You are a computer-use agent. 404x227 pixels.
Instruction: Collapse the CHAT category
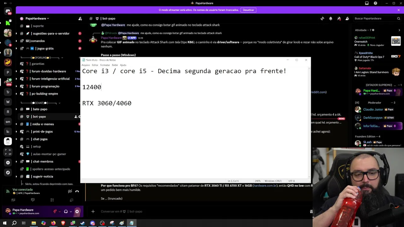[40, 103]
